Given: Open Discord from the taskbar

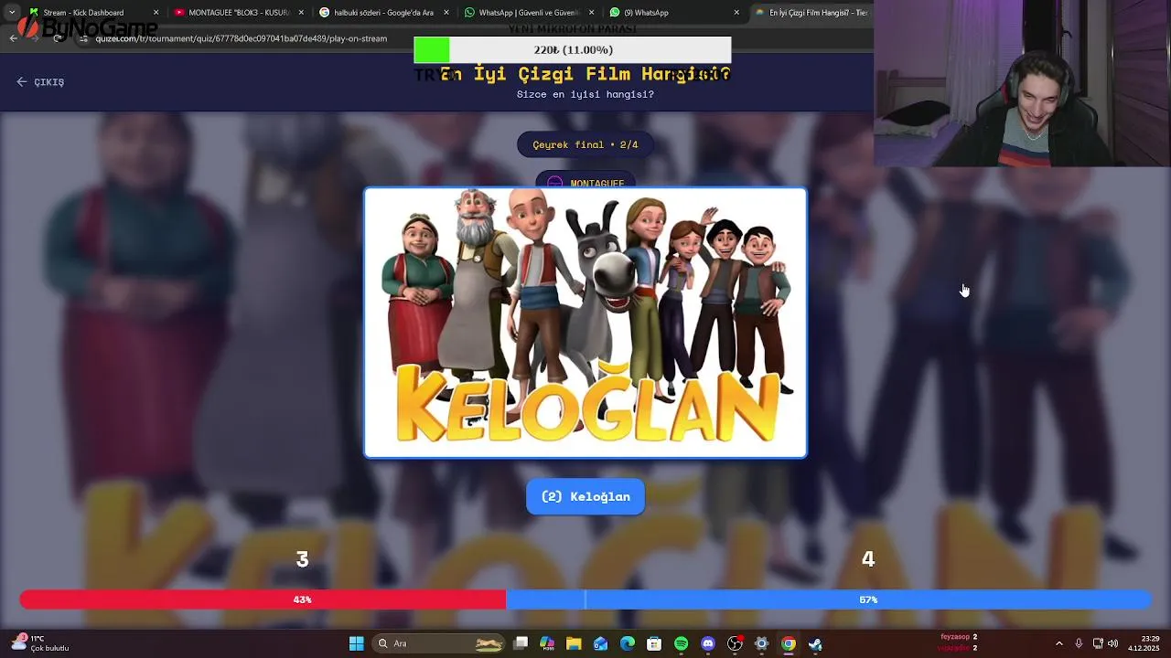Looking at the screenshot, I should point(707,643).
